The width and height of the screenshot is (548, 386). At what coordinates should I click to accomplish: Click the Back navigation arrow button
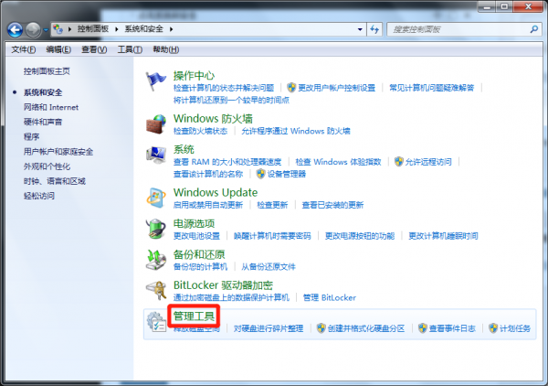[15, 30]
